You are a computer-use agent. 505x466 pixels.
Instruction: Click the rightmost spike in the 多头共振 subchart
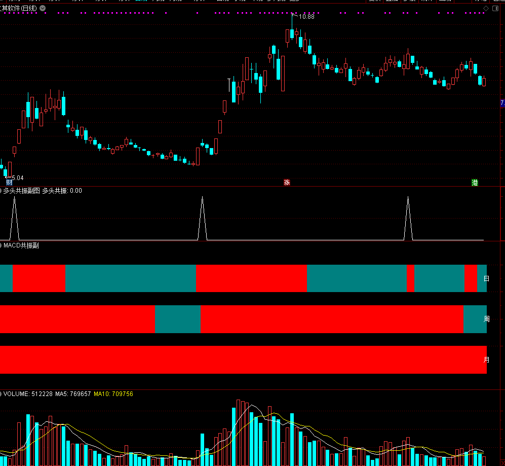408,218
